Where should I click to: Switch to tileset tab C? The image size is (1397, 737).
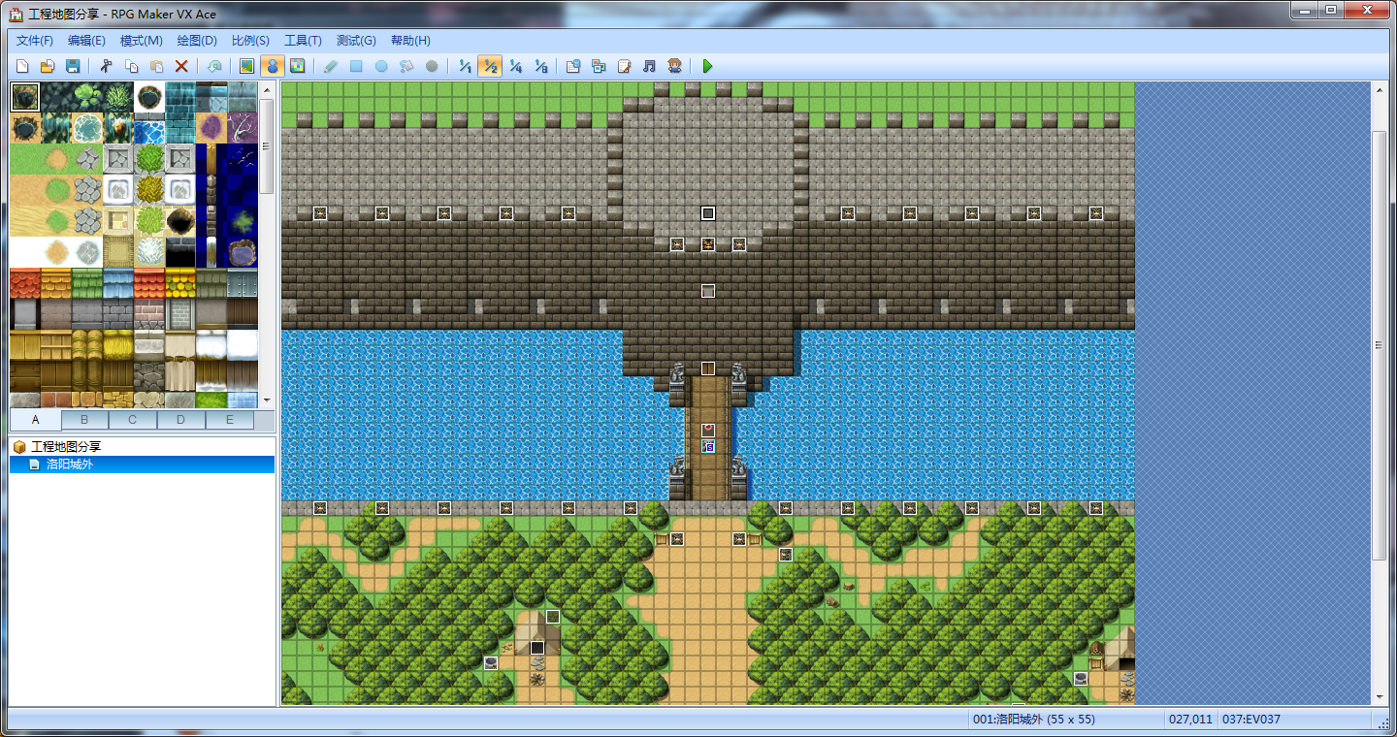[133, 420]
